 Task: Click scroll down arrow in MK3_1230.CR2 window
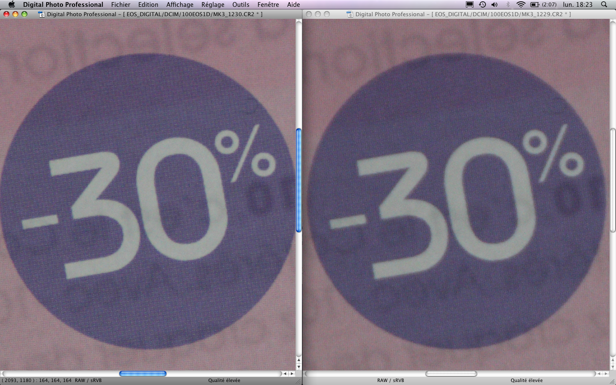pos(299,367)
